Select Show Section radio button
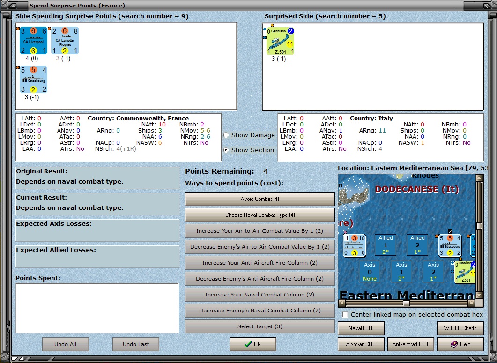 pyautogui.click(x=226, y=150)
